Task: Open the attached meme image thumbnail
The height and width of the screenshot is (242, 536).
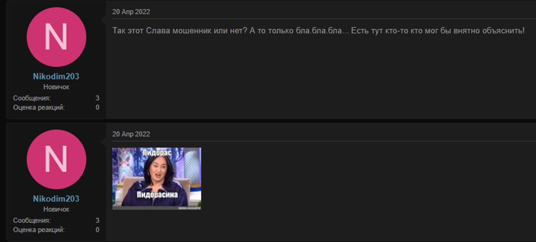Action: click(157, 178)
